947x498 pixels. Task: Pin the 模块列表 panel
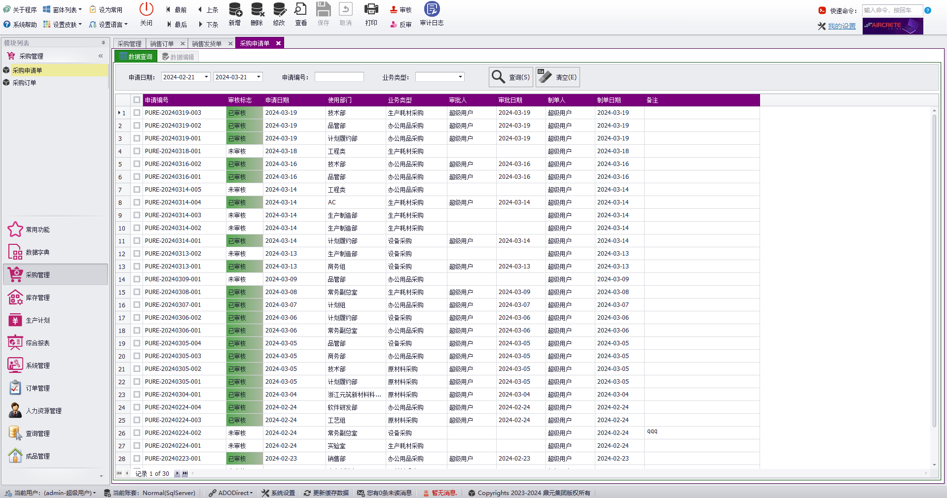click(103, 43)
